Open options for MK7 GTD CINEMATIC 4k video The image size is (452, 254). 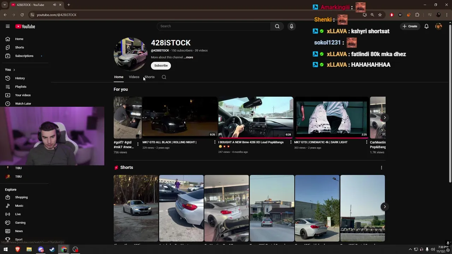click(367, 142)
